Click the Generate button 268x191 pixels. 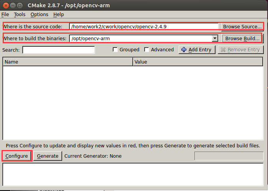pos(48,156)
